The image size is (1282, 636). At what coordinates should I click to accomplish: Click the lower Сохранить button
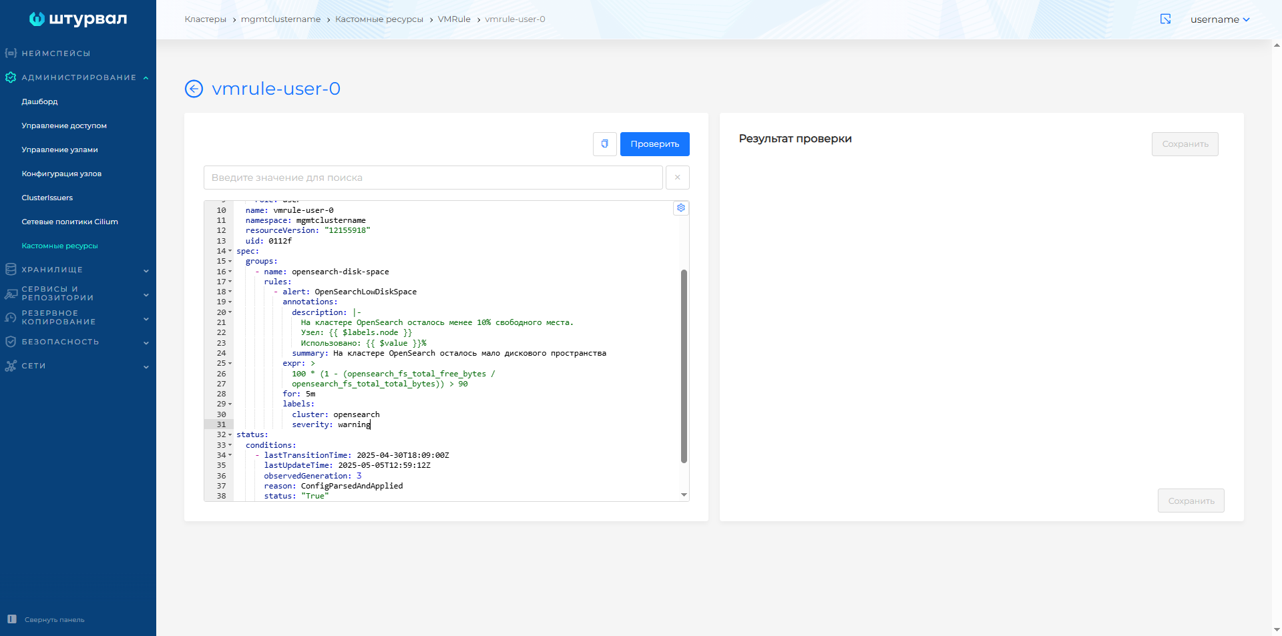tap(1191, 501)
